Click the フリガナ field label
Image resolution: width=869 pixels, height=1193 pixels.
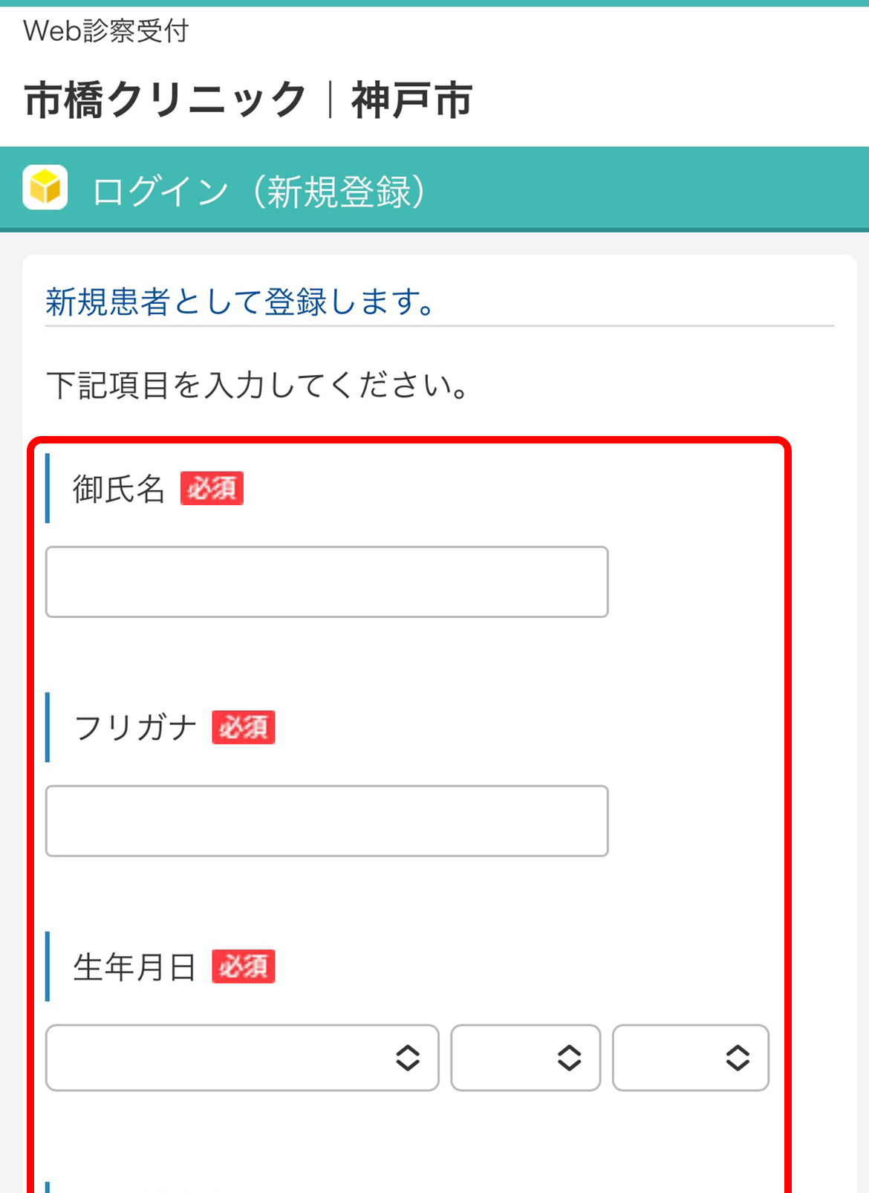135,728
